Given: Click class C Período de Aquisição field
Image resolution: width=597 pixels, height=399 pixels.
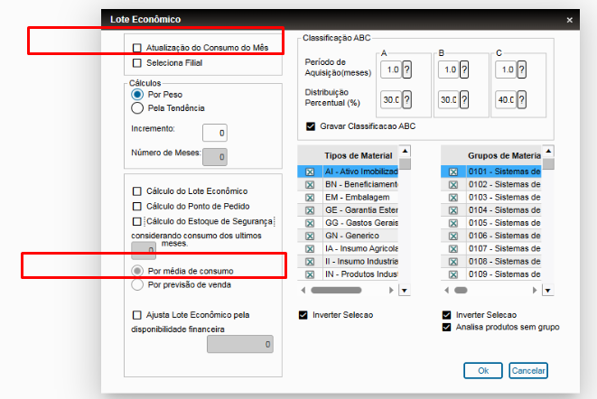Looking at the screenshot, I should 506,70.
